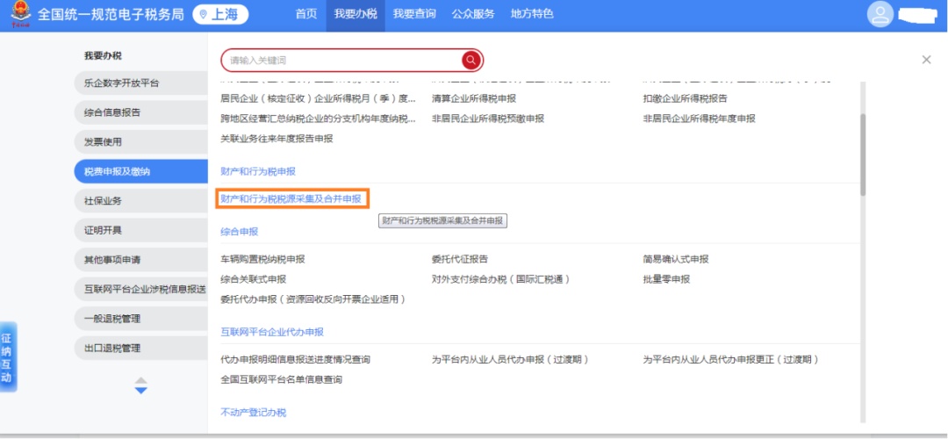Select 社保业务 in the sidebar
Image resolution: width=948 pixels, height=439 pixels.
pyautogui.click(x=140, y=201)
